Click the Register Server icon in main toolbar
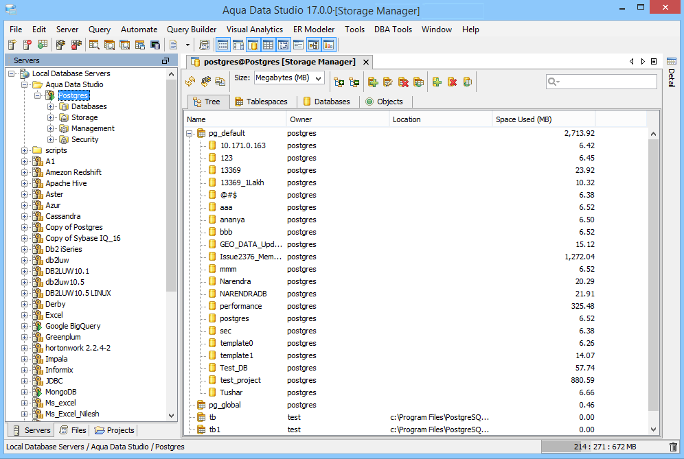 [x=12, y=45]
